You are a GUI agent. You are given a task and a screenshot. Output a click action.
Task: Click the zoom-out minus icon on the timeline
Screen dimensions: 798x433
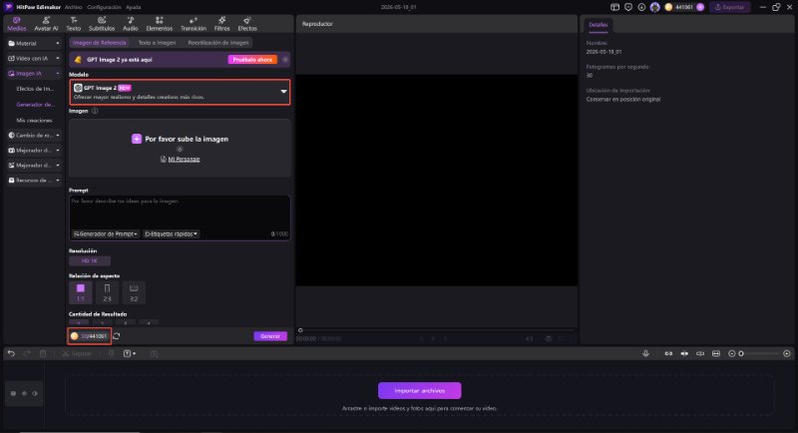point(732,353)
